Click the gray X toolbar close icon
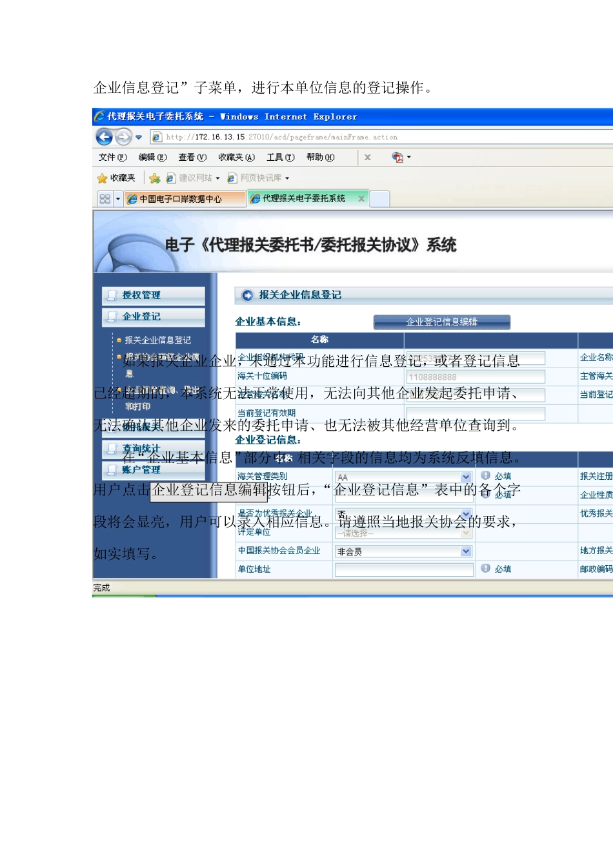 tap(367, 157)
